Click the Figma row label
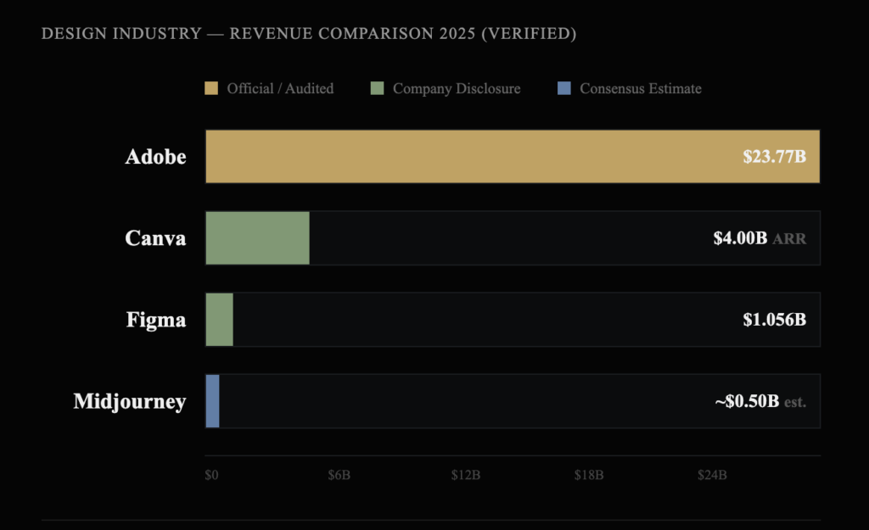 pos(156,320)
